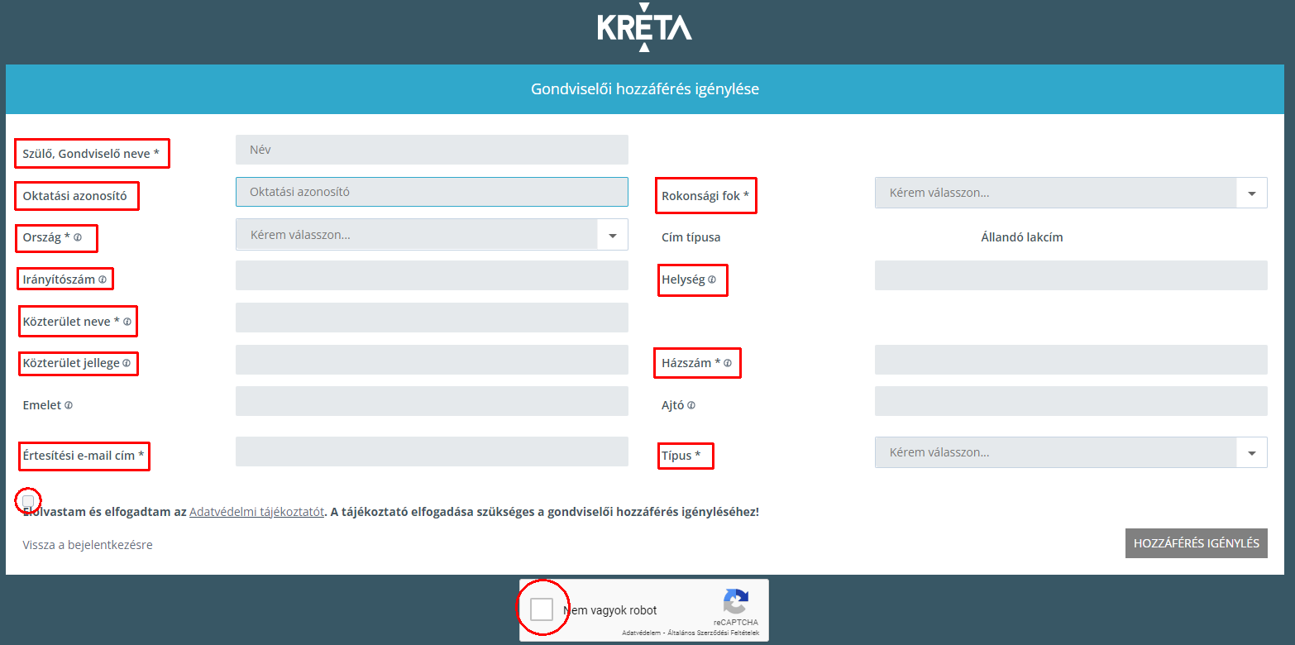Open the Rokonsági fok dropdown
Image resolution: width=1295 pixels, height=645 pixels.
click(x=1071, y=193)
